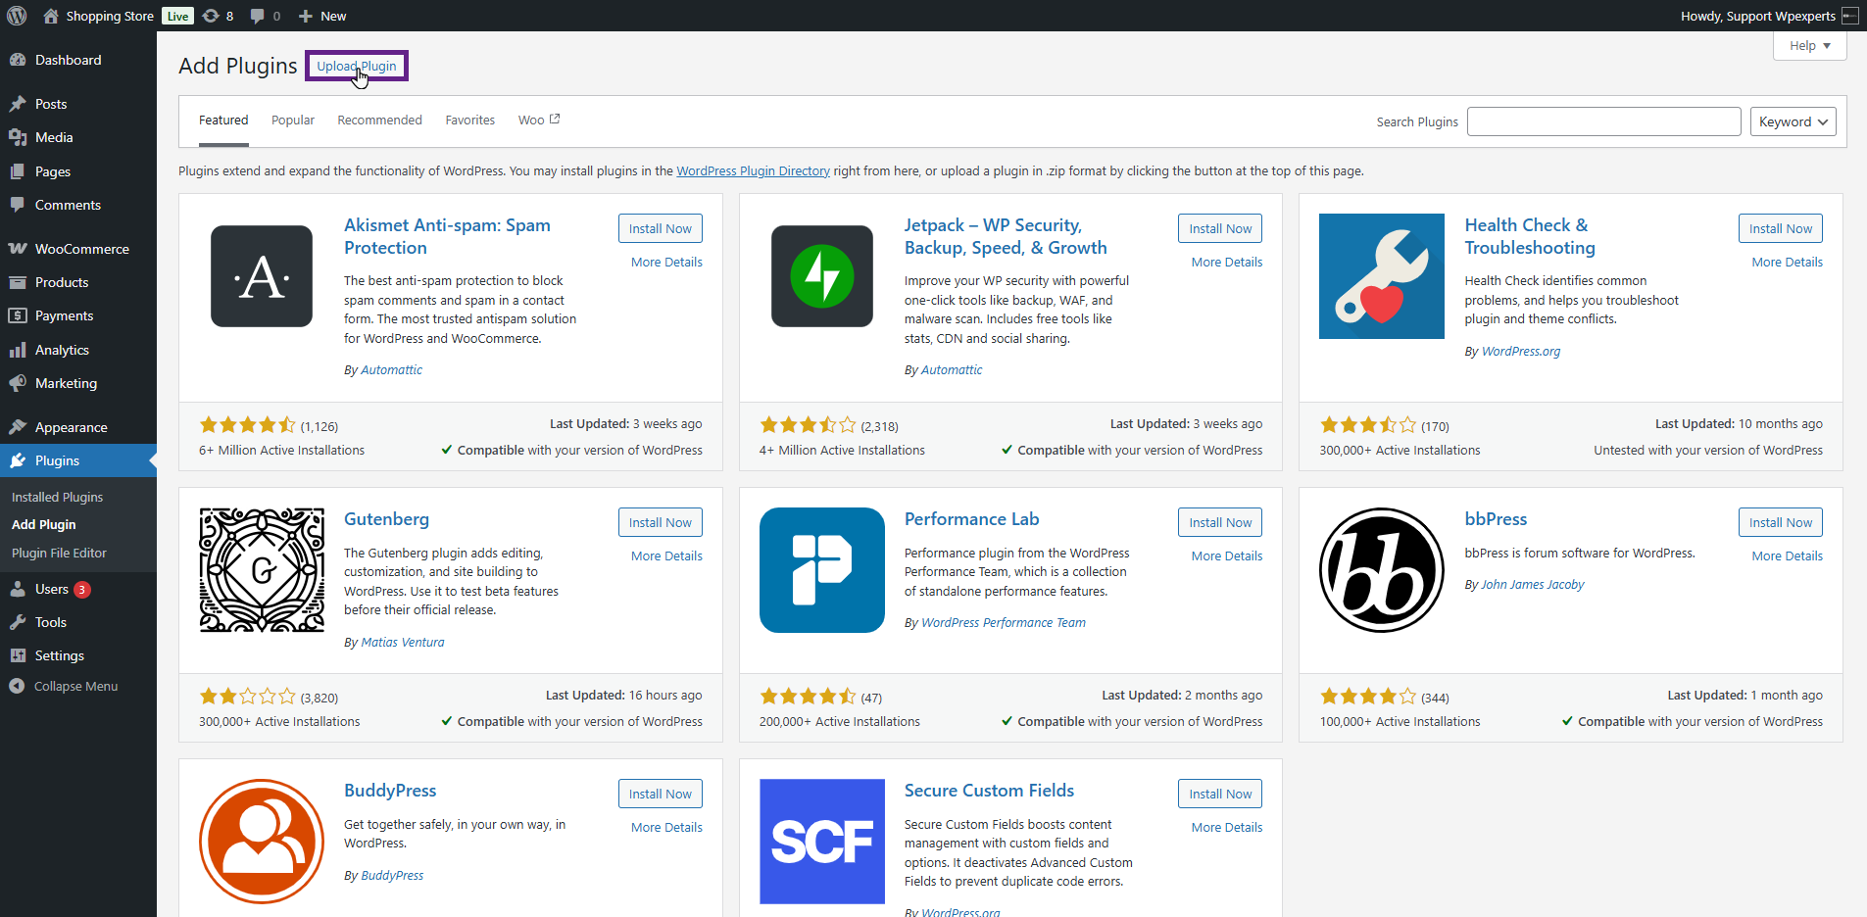
Task: Click the Akismet plugin icon
Action: tap(262, 276)
